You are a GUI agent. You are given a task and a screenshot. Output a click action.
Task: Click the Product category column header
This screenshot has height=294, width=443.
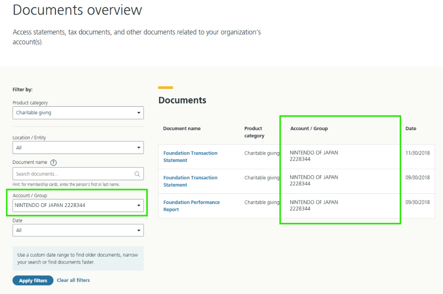(254, 132)
